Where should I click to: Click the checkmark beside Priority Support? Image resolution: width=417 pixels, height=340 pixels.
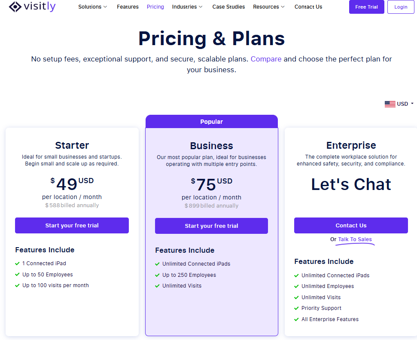pos(296,308)
